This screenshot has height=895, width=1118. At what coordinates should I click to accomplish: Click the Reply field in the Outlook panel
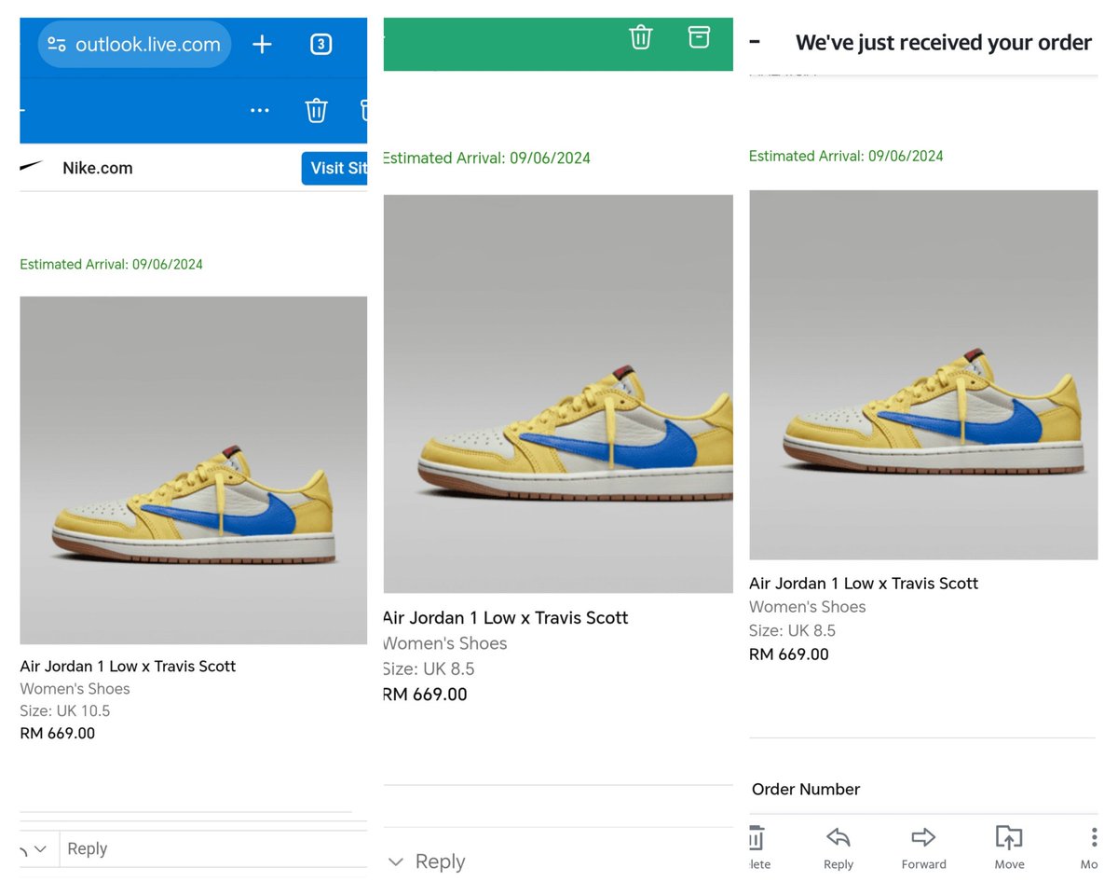213,848
